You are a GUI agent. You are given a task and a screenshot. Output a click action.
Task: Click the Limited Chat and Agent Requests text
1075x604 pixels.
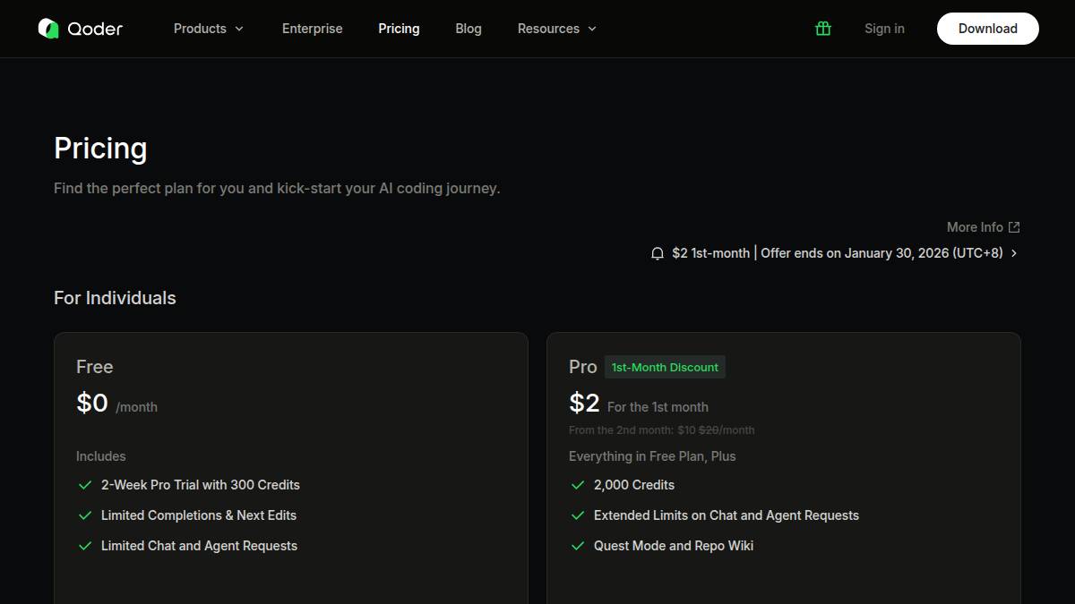199,546
